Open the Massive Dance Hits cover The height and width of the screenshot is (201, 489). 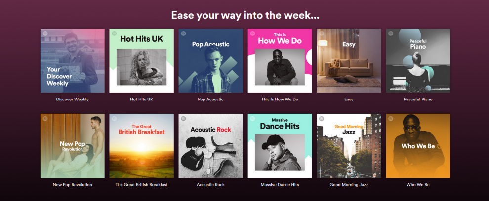coord(280,146)
